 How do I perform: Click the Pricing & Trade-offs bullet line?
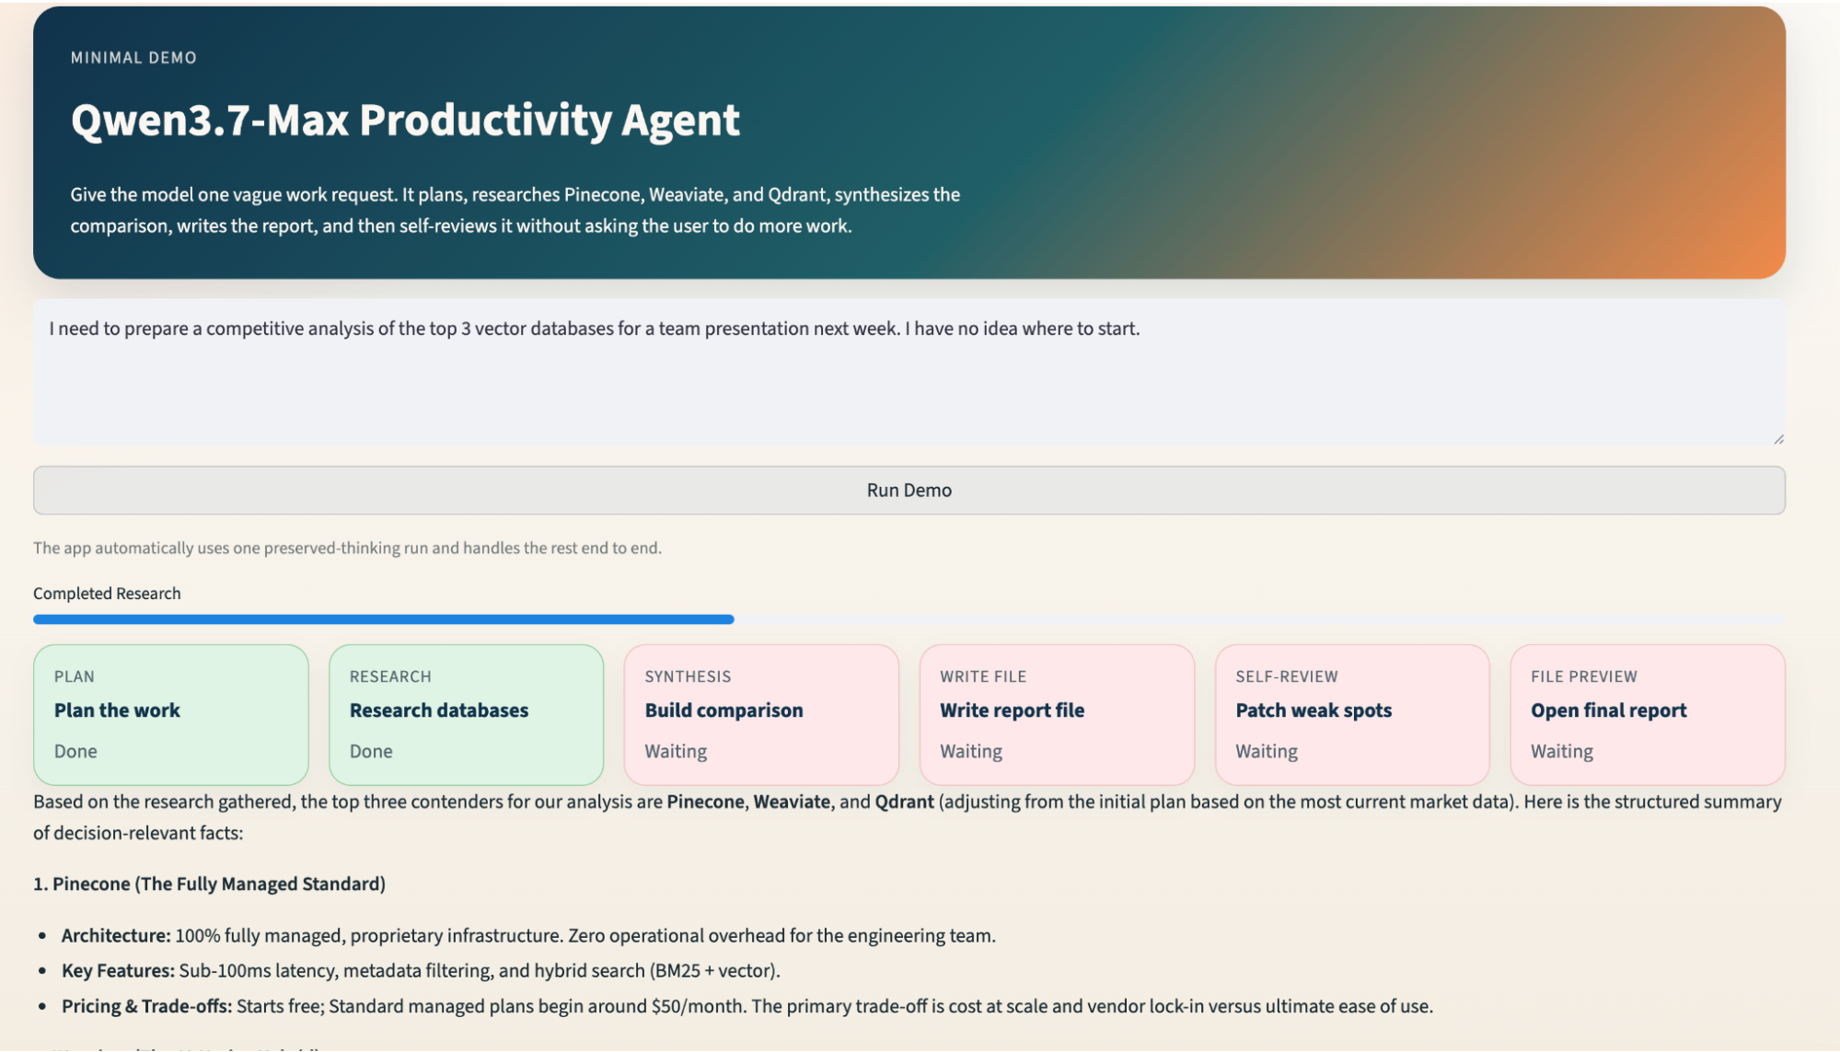pos(747,1006)
